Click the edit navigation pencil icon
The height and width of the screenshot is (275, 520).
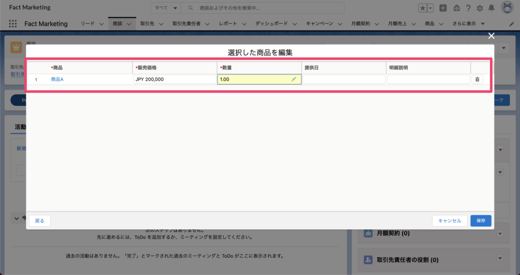[x=512, y=24]
